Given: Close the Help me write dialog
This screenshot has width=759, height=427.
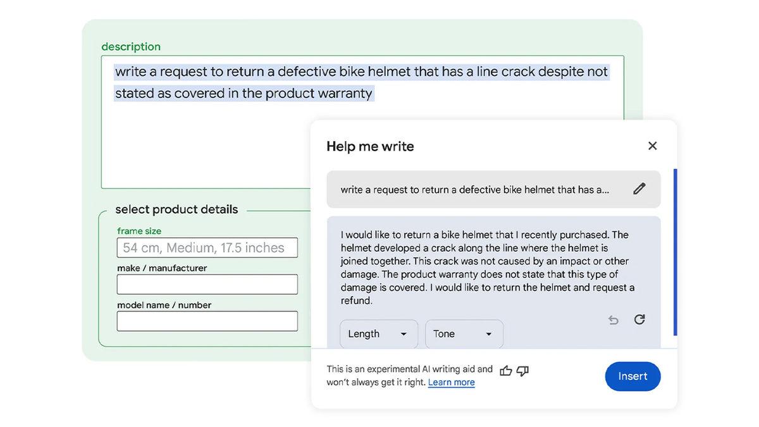Looking at the screenshot, I should click(x=652, y=145).
